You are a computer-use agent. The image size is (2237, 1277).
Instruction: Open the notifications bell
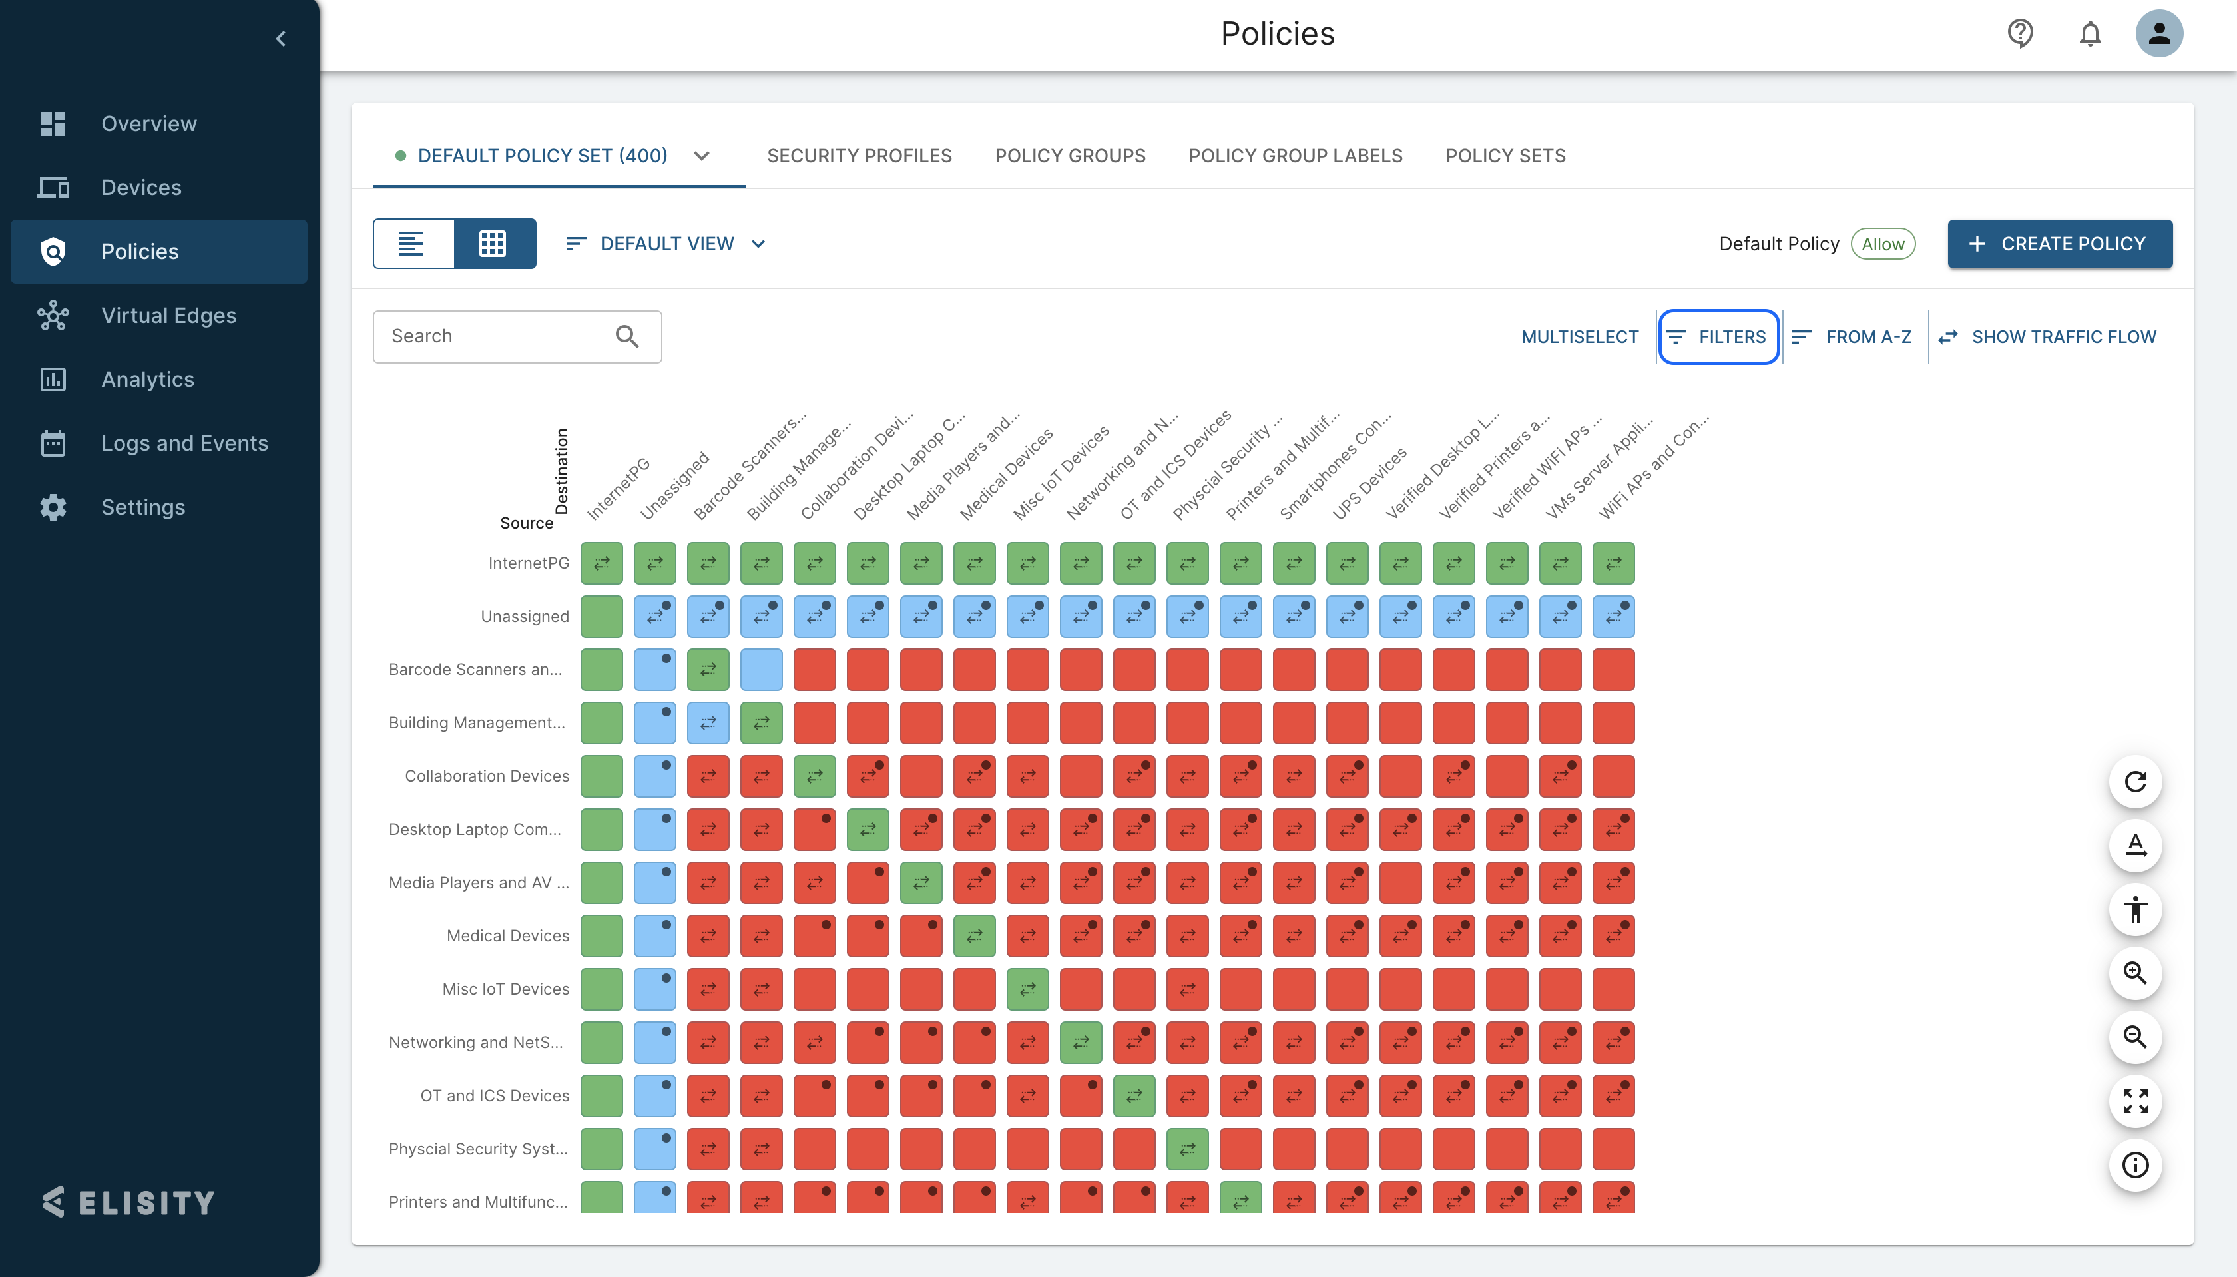coord(2090,34)
